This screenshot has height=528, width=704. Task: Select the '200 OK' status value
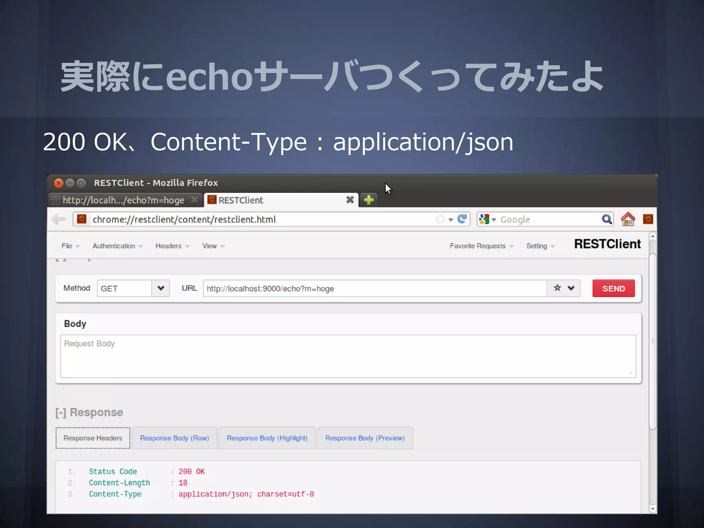click(x=191, y=472)
